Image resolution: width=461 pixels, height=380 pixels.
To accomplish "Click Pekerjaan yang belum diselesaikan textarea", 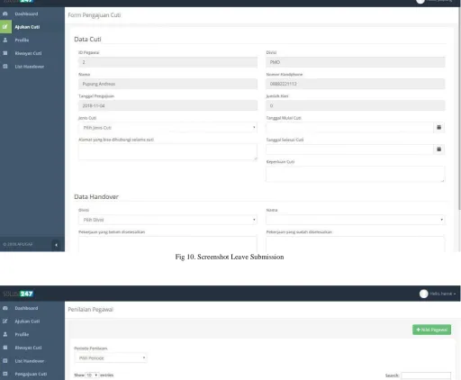I will (x=167, y=244).
